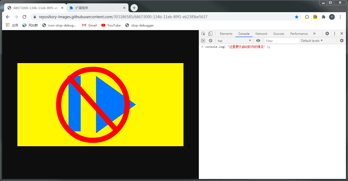View site security lock info
The width and height of the screenshot is (348, 181).
tap(35, 17)
